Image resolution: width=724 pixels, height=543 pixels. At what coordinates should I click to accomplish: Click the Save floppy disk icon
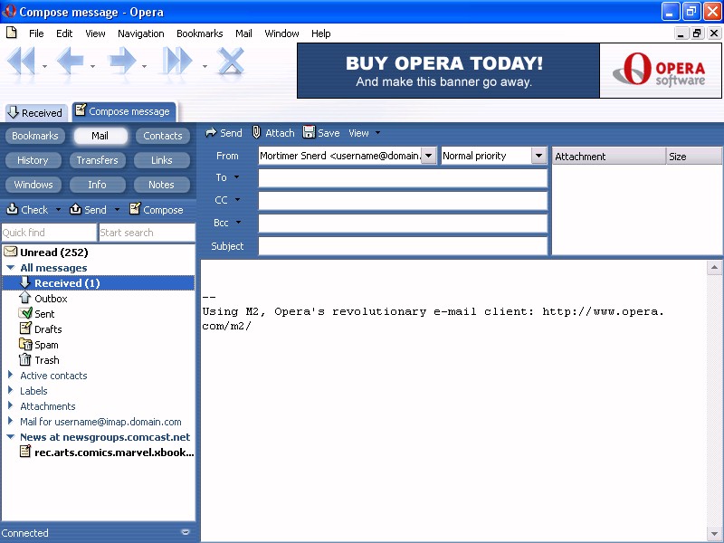click(x=309, y=132)
